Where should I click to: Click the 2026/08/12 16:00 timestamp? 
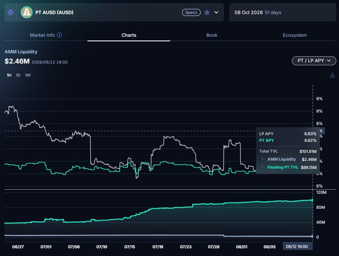[x=50, y=62]
